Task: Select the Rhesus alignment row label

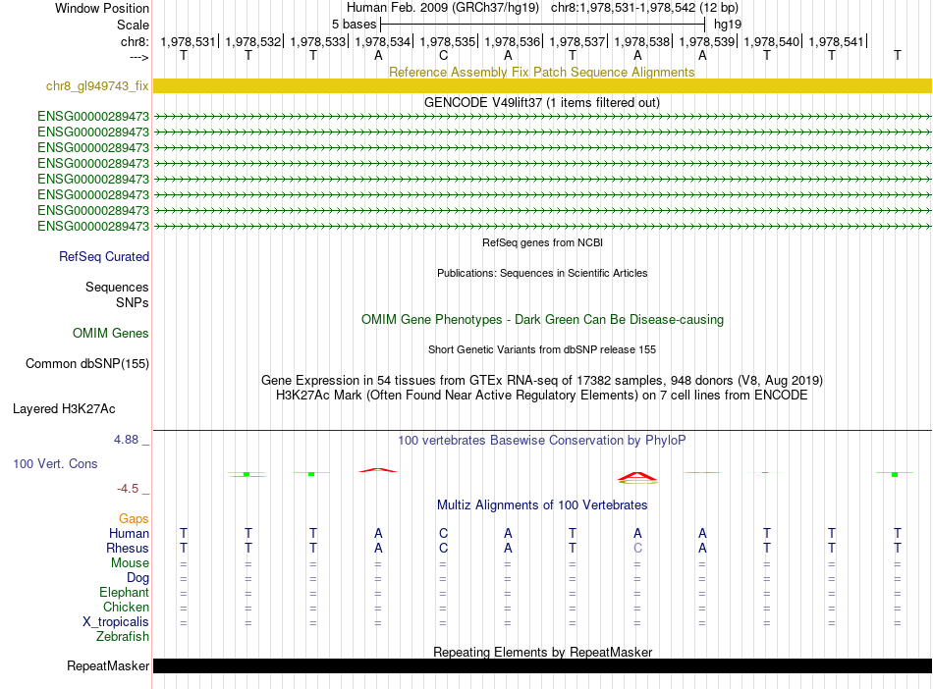Action: (x=128, y=548)
